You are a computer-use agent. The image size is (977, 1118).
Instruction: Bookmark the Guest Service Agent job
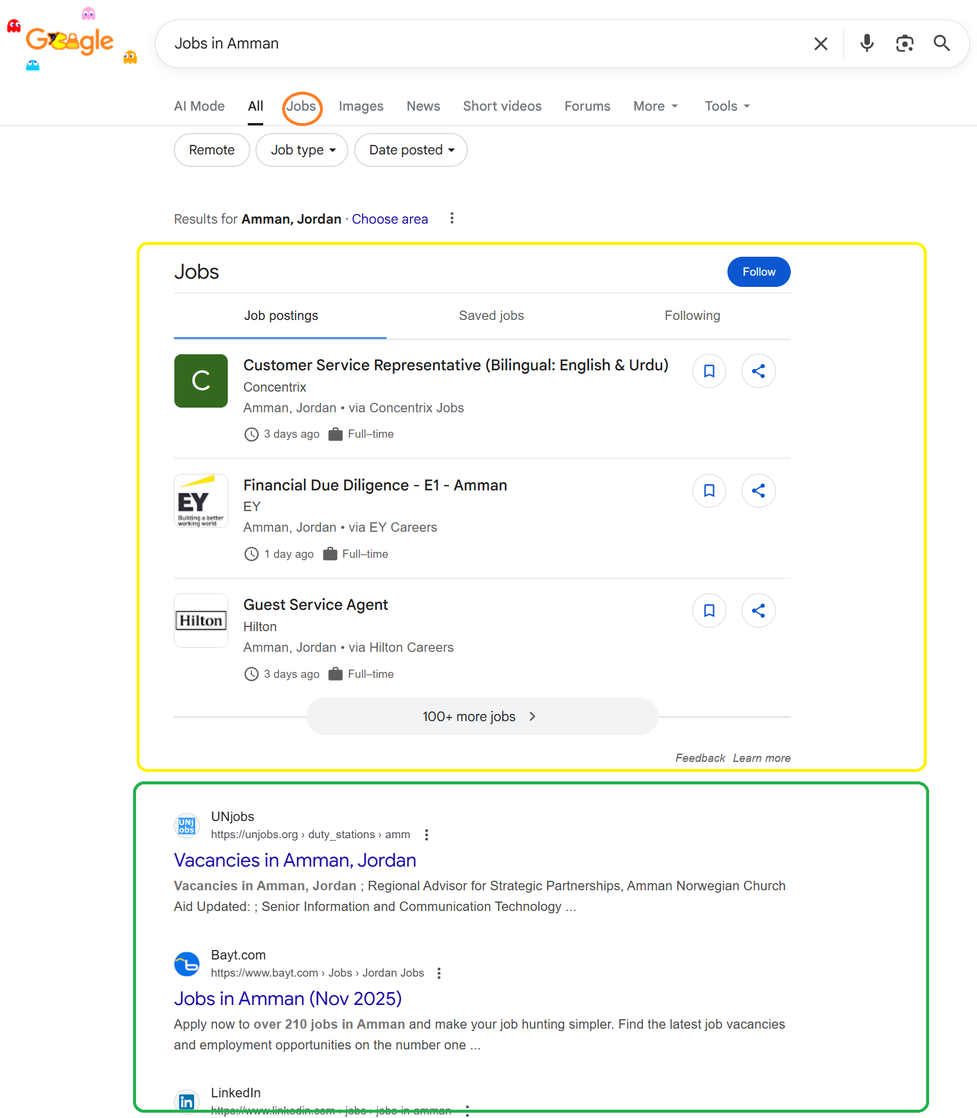(709, 610)
